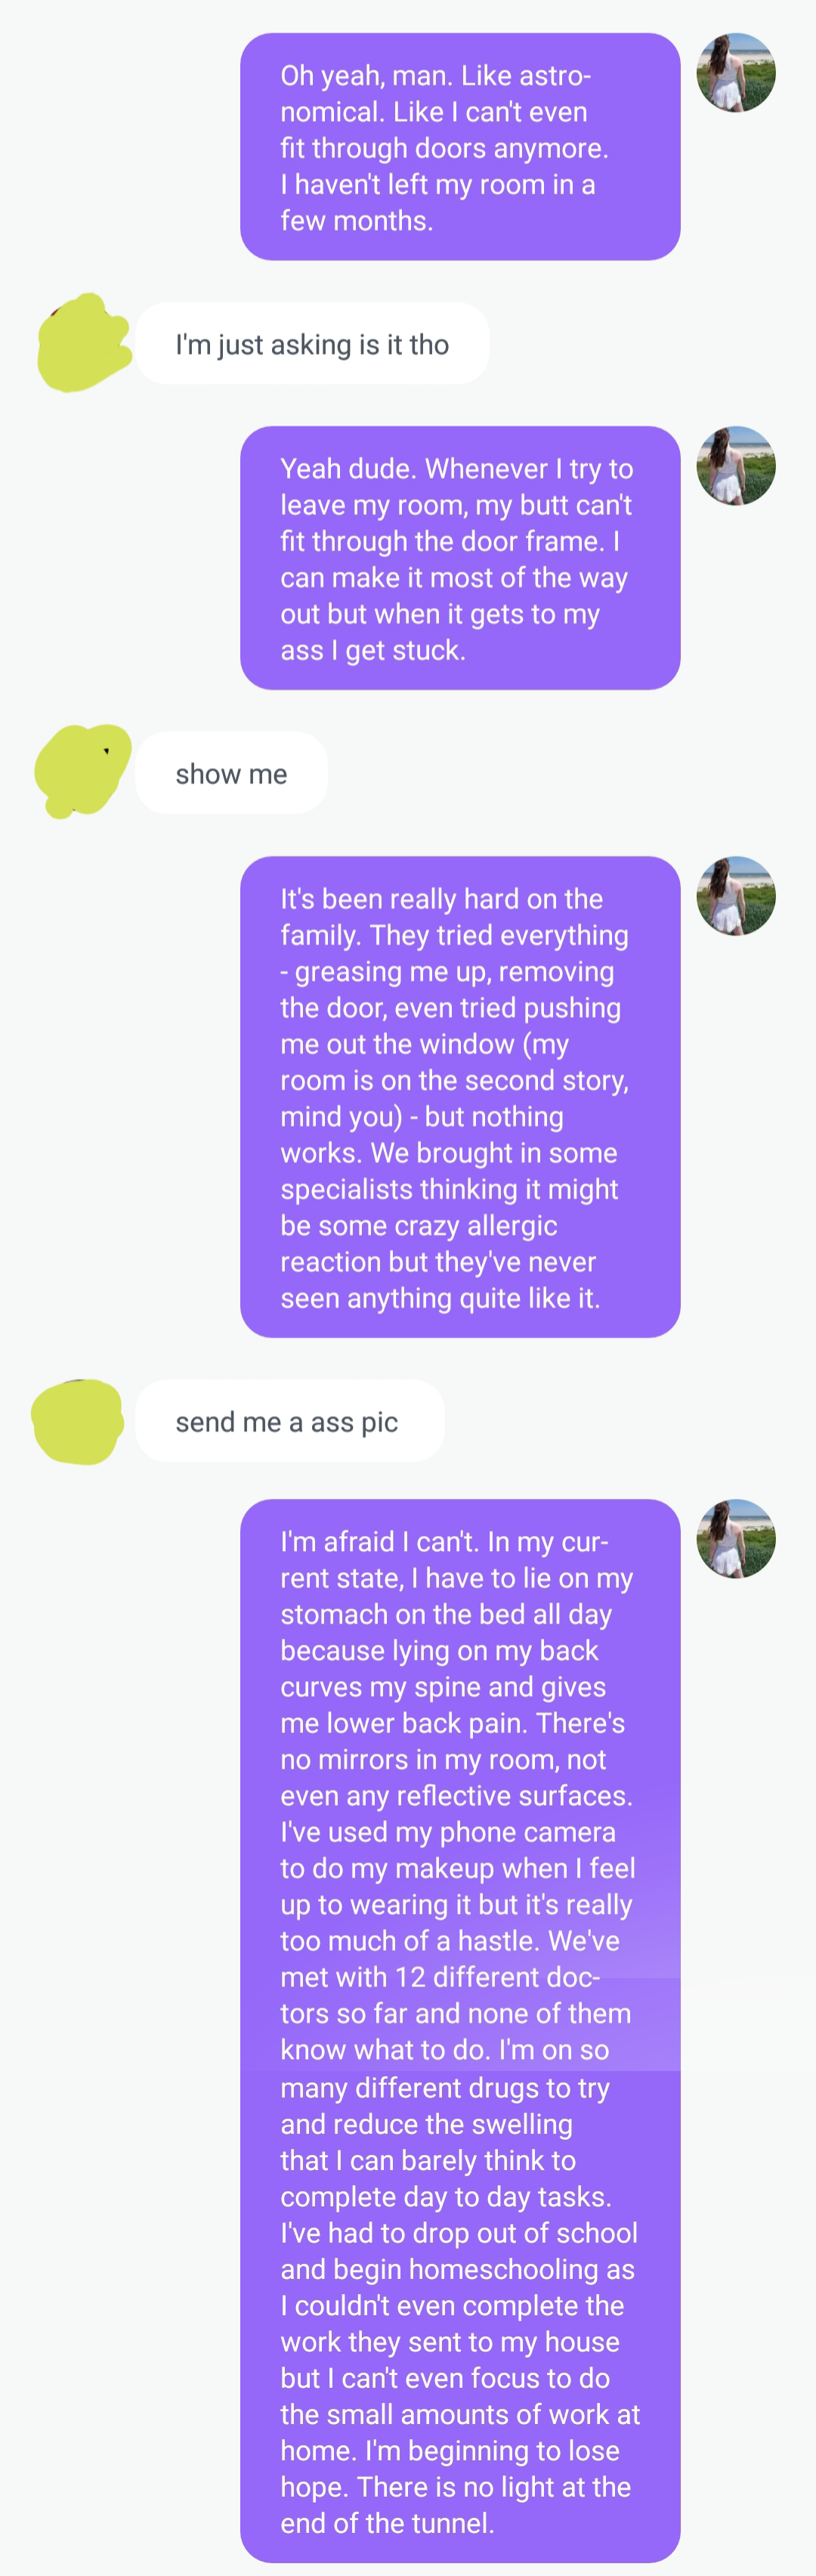Tap sender avatar beside "Yeah dude" message
Image resolution: width=816 pixels, height=2576 pixels.
(x=736, y=465)
